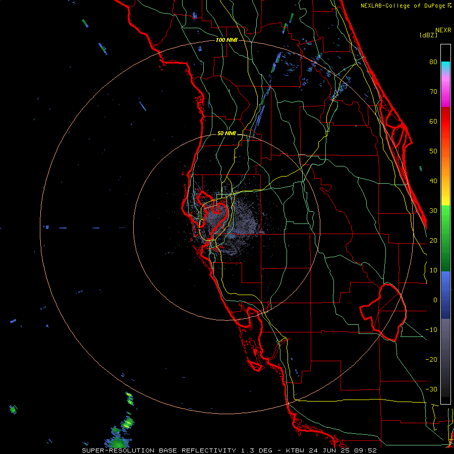Click the 30 value on dBZ scale
This screenshot has width=454, height=454.
(433, 211)
